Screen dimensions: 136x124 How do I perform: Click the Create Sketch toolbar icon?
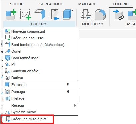25,15
